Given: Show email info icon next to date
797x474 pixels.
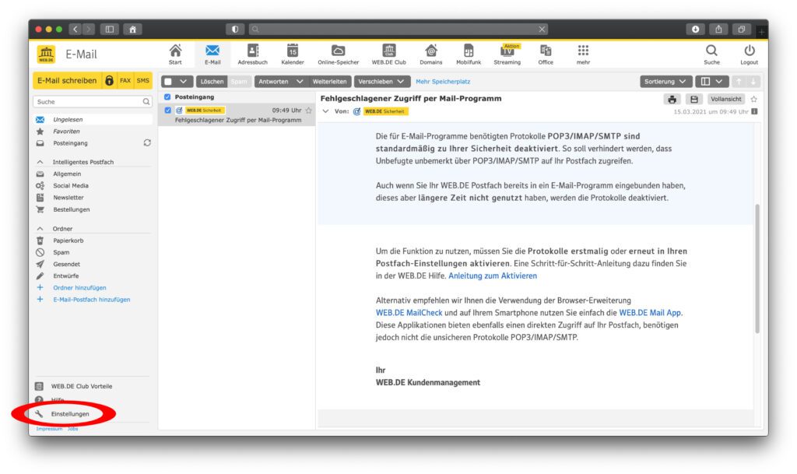Looking at the screenshot, I should (x=754, y=112).
